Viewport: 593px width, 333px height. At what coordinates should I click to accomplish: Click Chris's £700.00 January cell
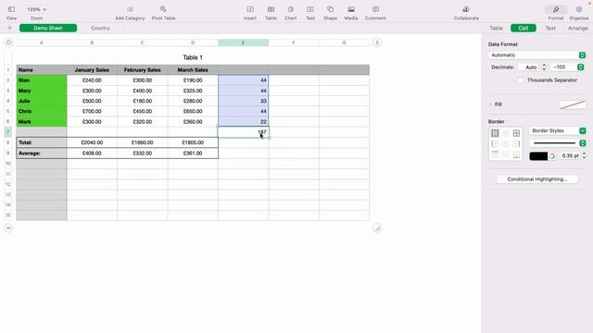(92, 111)
